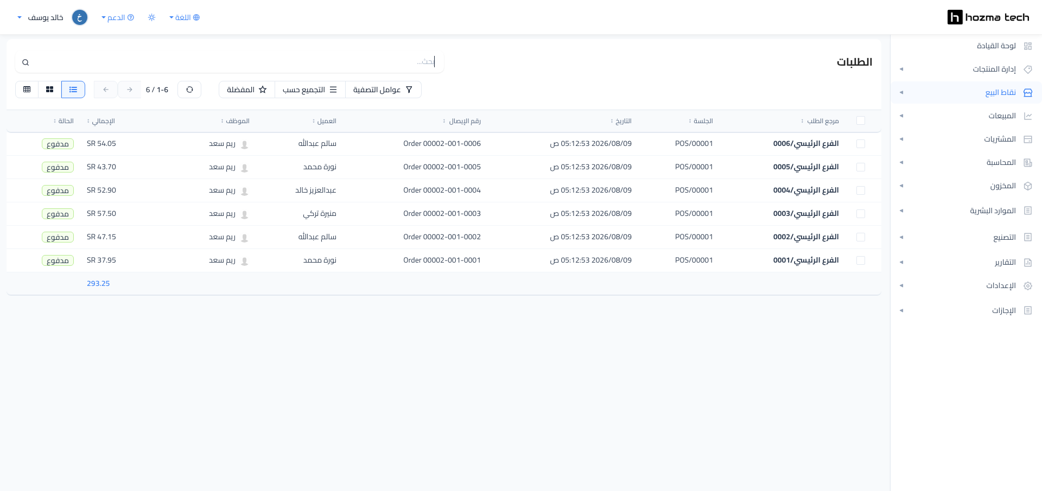Screen dimensions: 1042x491
Task: Click Order 00002-001-0003 receipt number
Action: click(442, 214)
